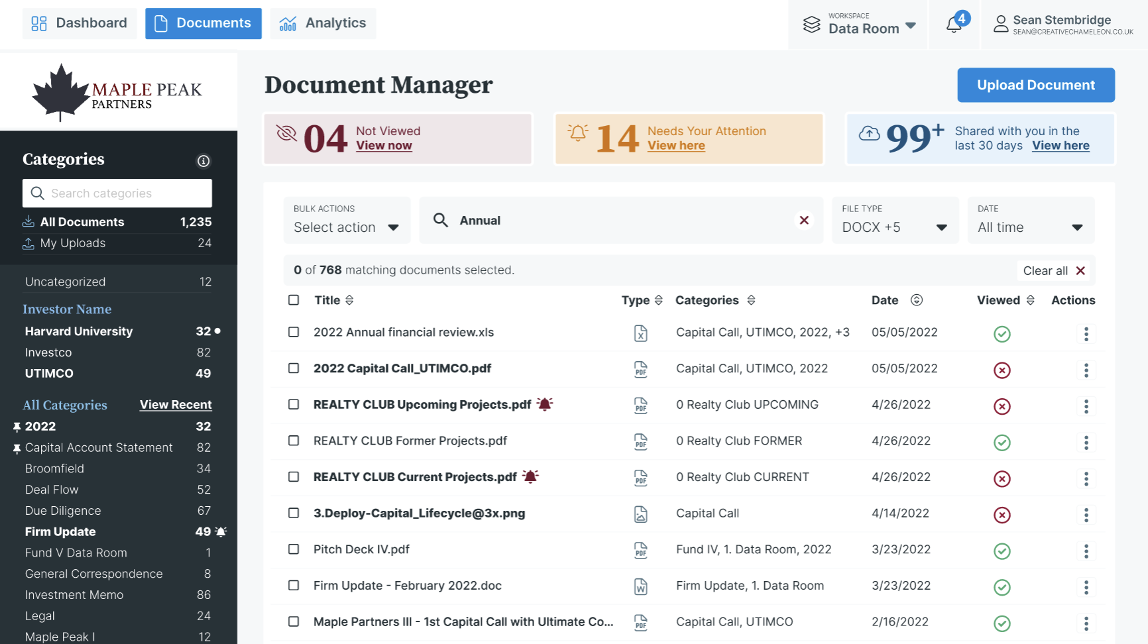Open the Due Diligence category

117,511
